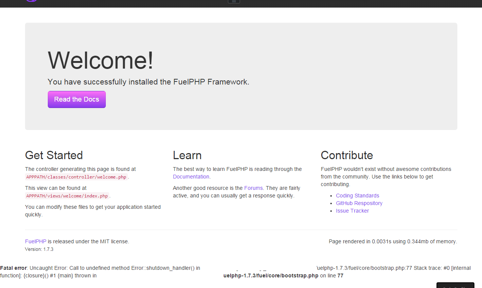
Task: Follow the Issue Tracker link
Action: click(x=352, y=211)
